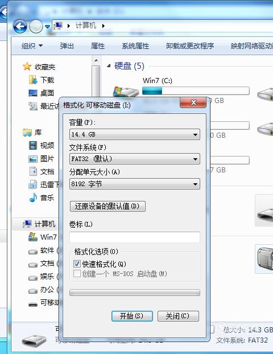Click the 卷标 text field
273x354 pixels.
click(135, 237)
